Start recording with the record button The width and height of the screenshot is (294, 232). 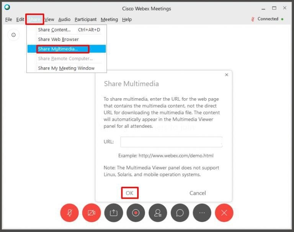pyautogui.click(x=136, y=213)
